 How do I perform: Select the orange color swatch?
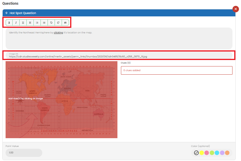coord(227,153)
